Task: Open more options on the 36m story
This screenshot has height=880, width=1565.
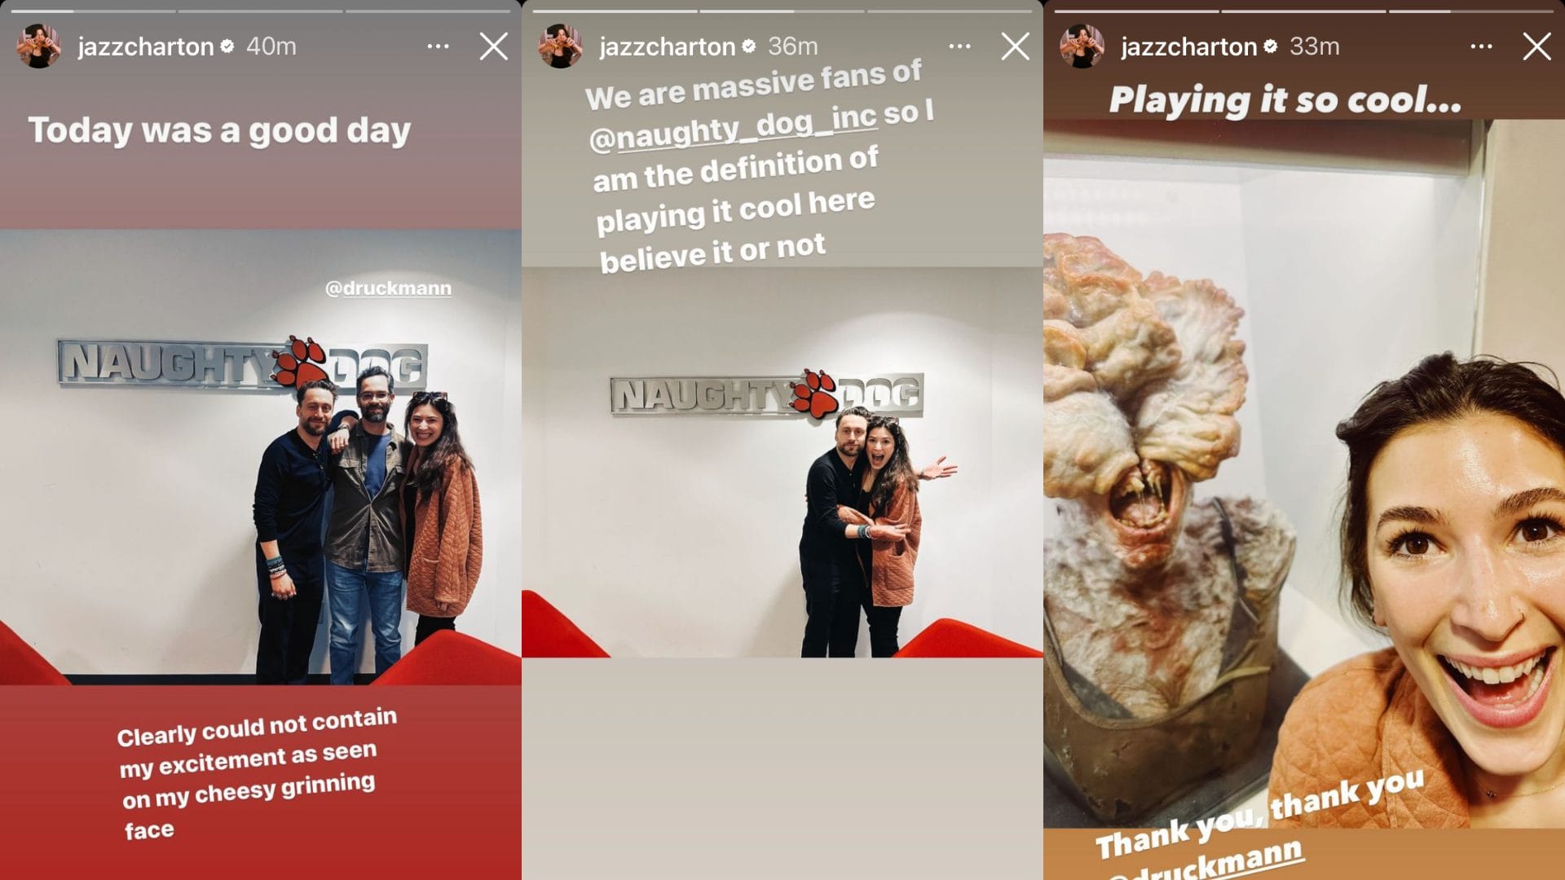Action: [x=959, y=46]
